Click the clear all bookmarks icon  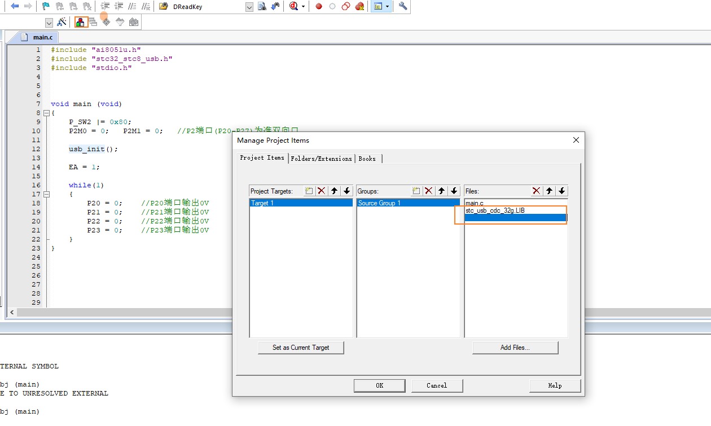pyautogui.click(x=86, y=6)
